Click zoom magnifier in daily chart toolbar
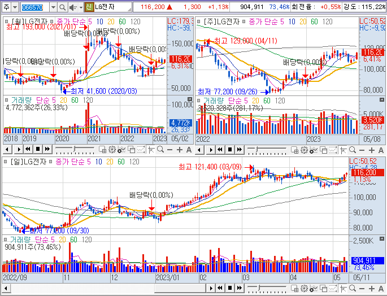387x296 pixels. 353,288
